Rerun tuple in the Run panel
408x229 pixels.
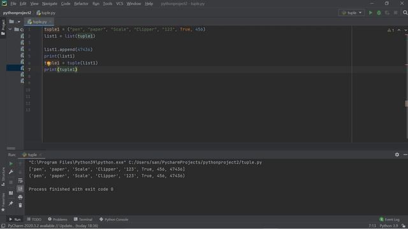tap(11, 163)
